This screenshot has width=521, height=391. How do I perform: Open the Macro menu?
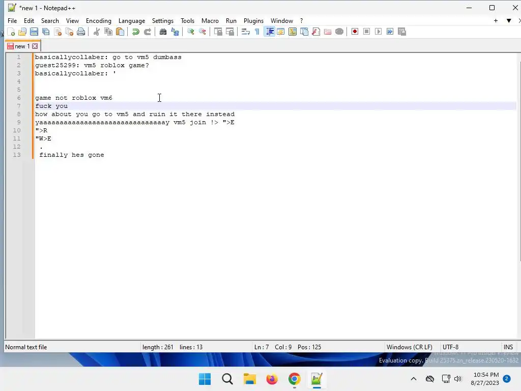(210, 20)
